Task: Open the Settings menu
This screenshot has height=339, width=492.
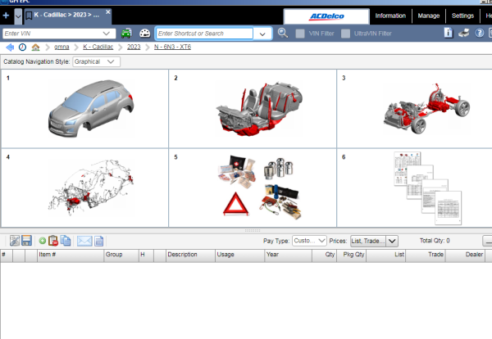Action: pyautogui.click(x=462, y=16)
